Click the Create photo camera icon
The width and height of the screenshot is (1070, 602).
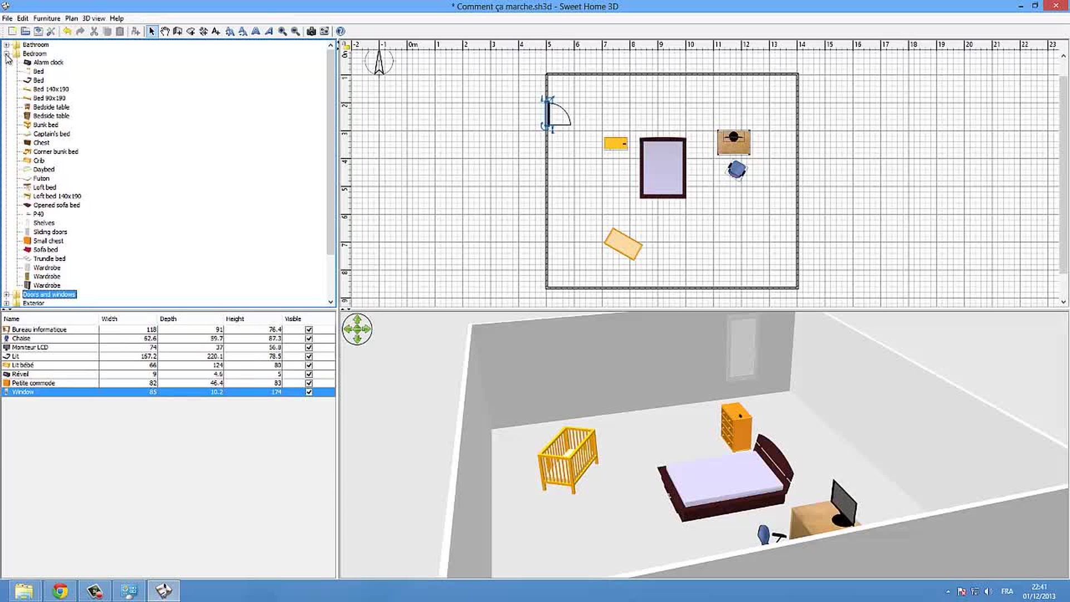(x=311, y=31)
